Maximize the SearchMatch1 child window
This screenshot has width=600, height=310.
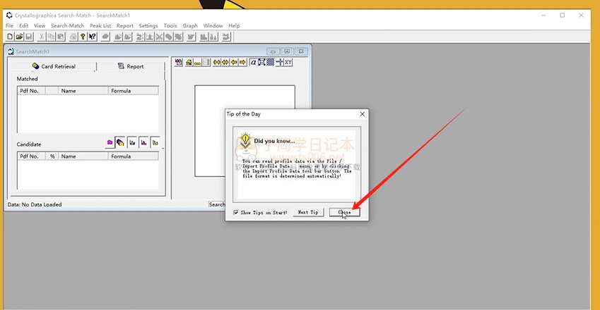pos(287,51)
